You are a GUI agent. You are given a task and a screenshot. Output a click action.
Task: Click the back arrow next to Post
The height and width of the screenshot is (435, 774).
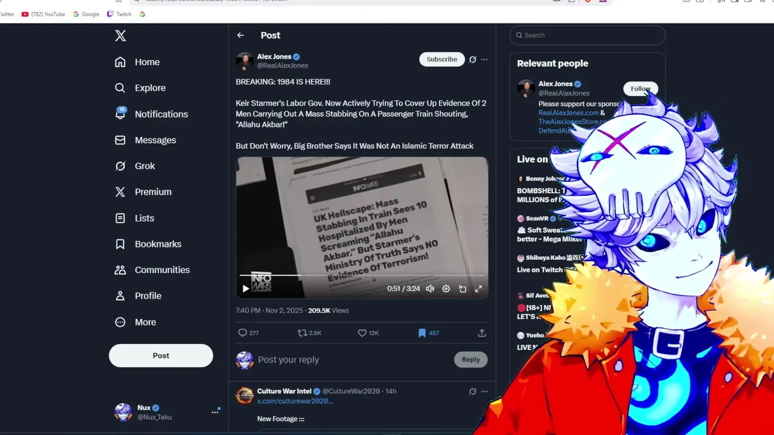(x=241, y=36)
